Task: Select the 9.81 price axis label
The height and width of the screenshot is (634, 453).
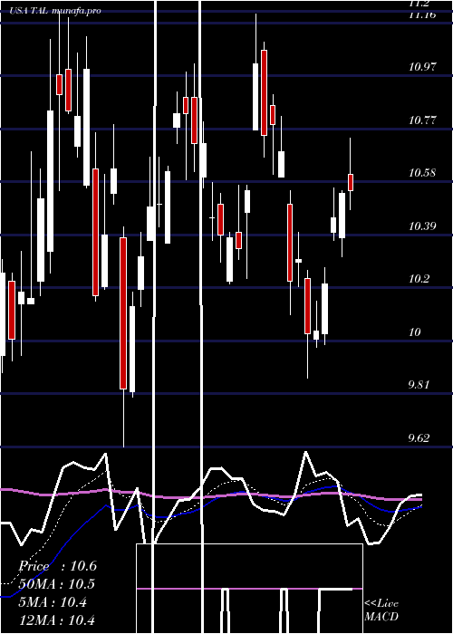Action: pos(419,385)
